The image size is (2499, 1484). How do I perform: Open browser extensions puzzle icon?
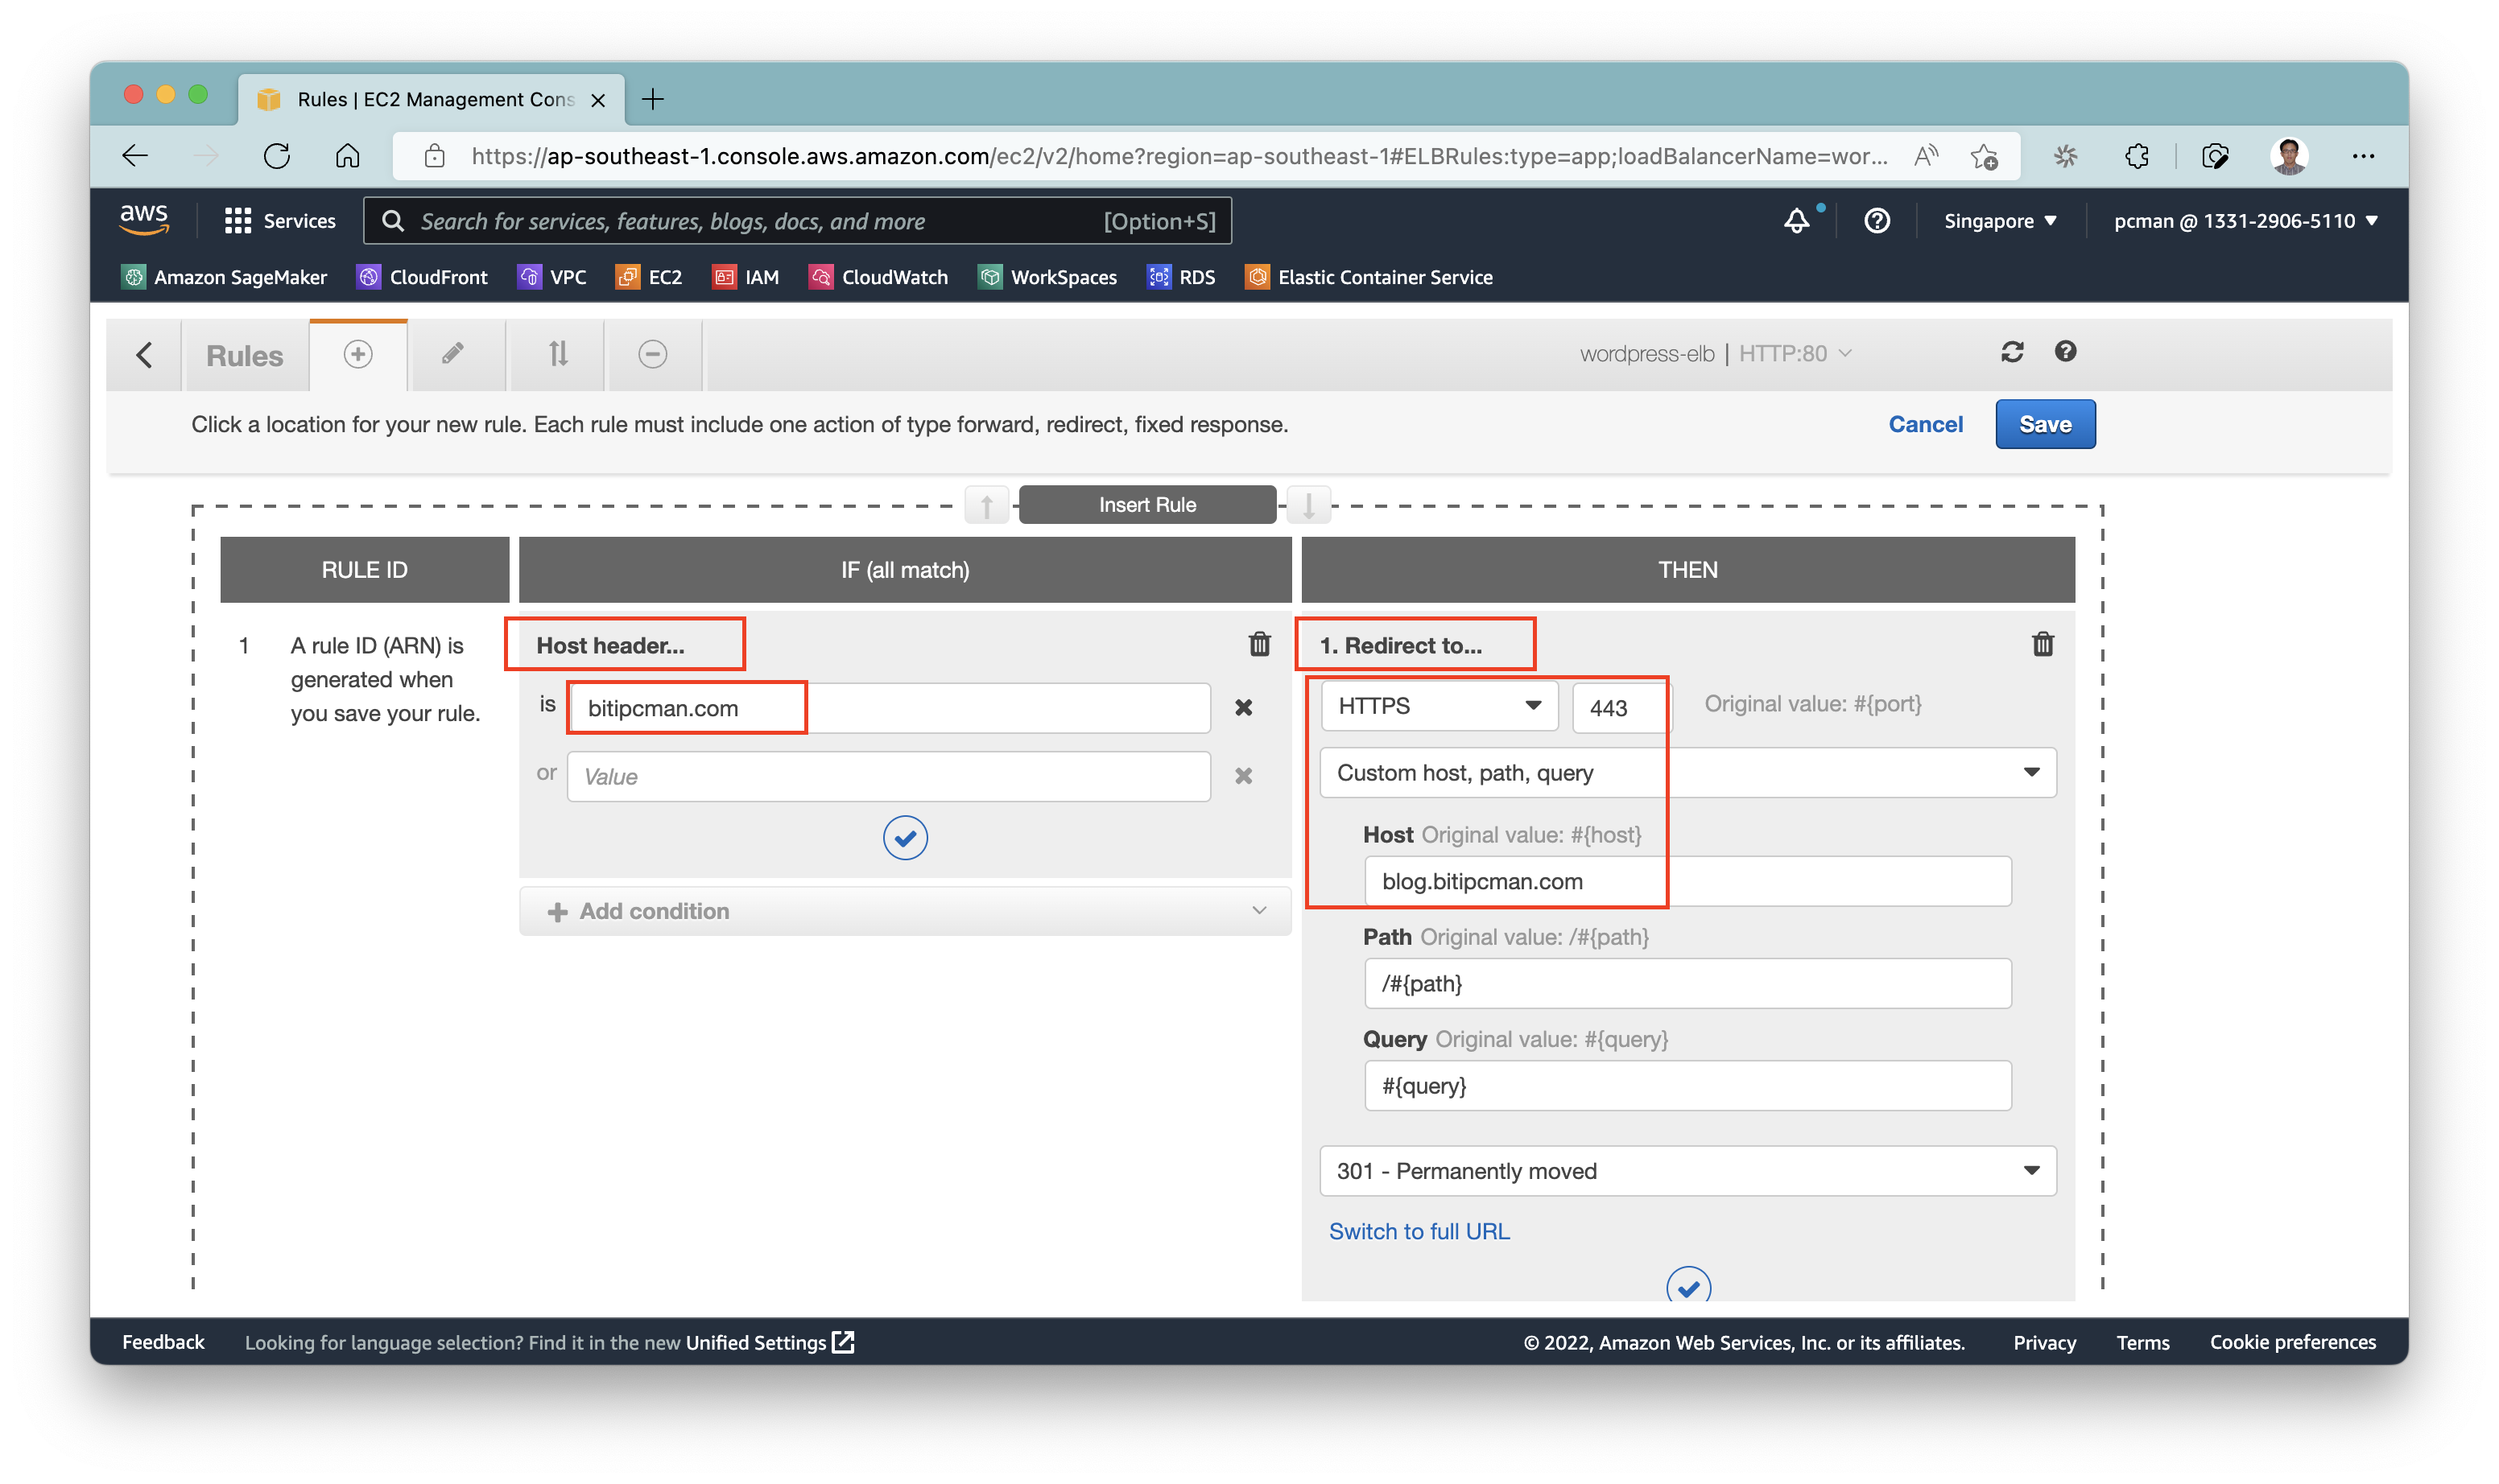[2137, 156]
